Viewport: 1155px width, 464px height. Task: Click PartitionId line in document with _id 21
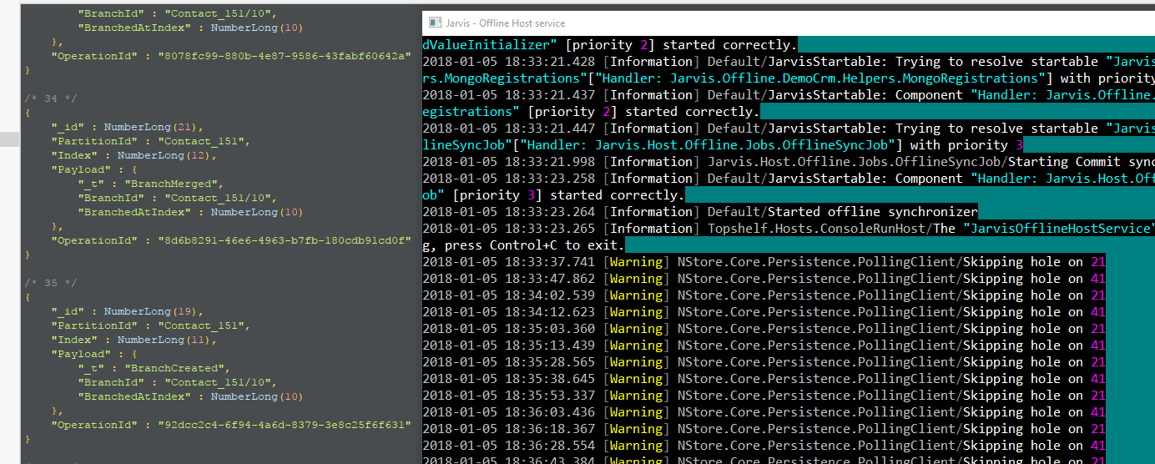point(151,141)
